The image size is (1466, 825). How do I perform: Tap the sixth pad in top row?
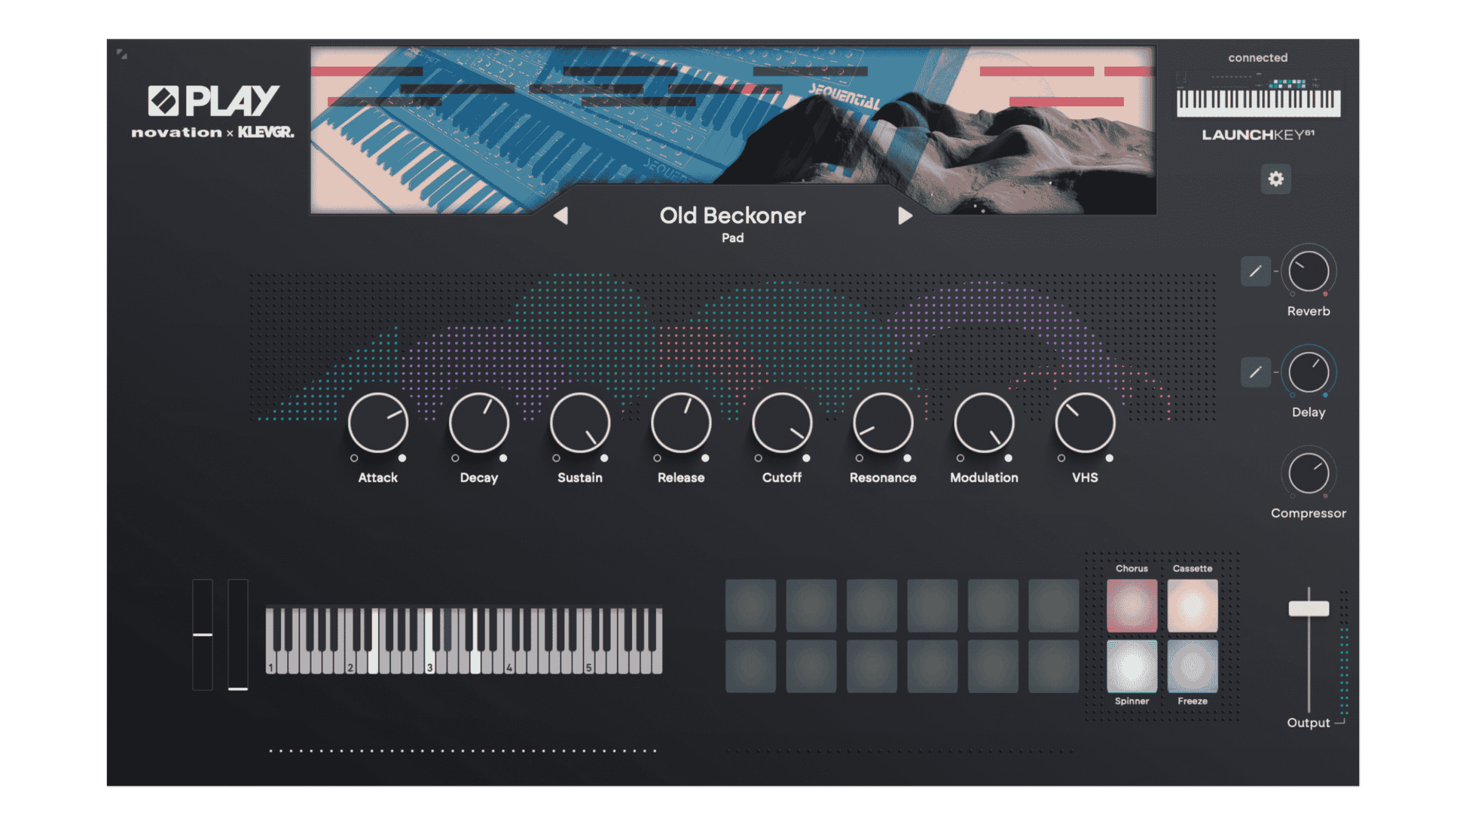coord(1053,605)
